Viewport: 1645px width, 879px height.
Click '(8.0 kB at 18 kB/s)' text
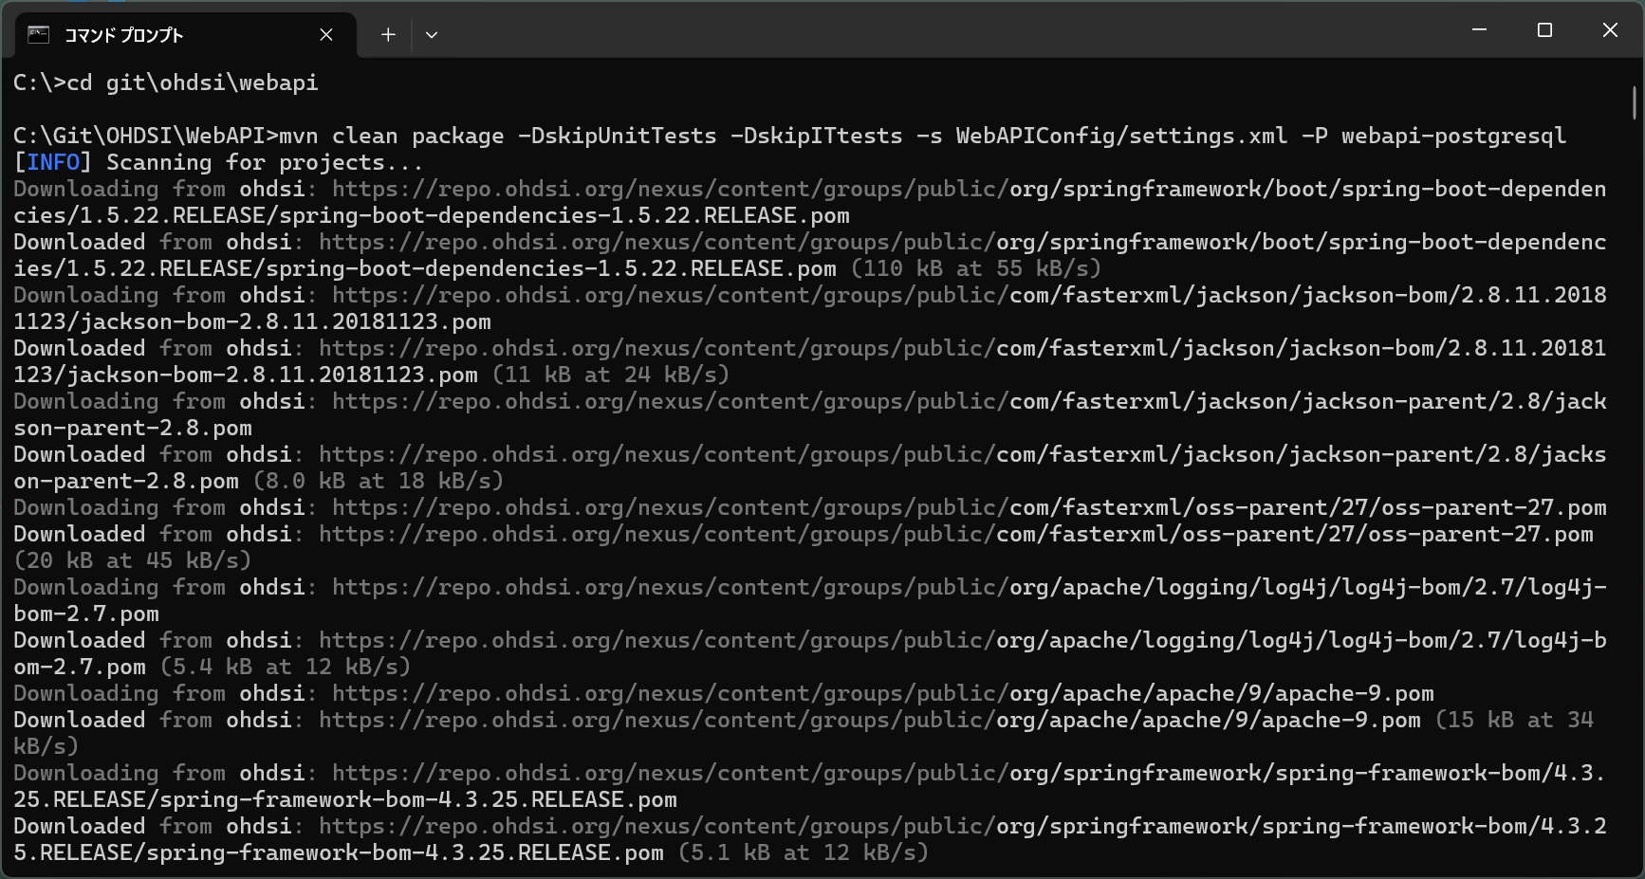click(379, 481)
